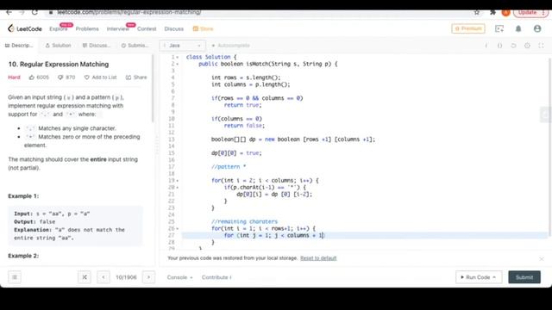Viewport: 552px width, 310px height.
Task: Dismiss the restored code notice
Action: click(x=542, y=258)
